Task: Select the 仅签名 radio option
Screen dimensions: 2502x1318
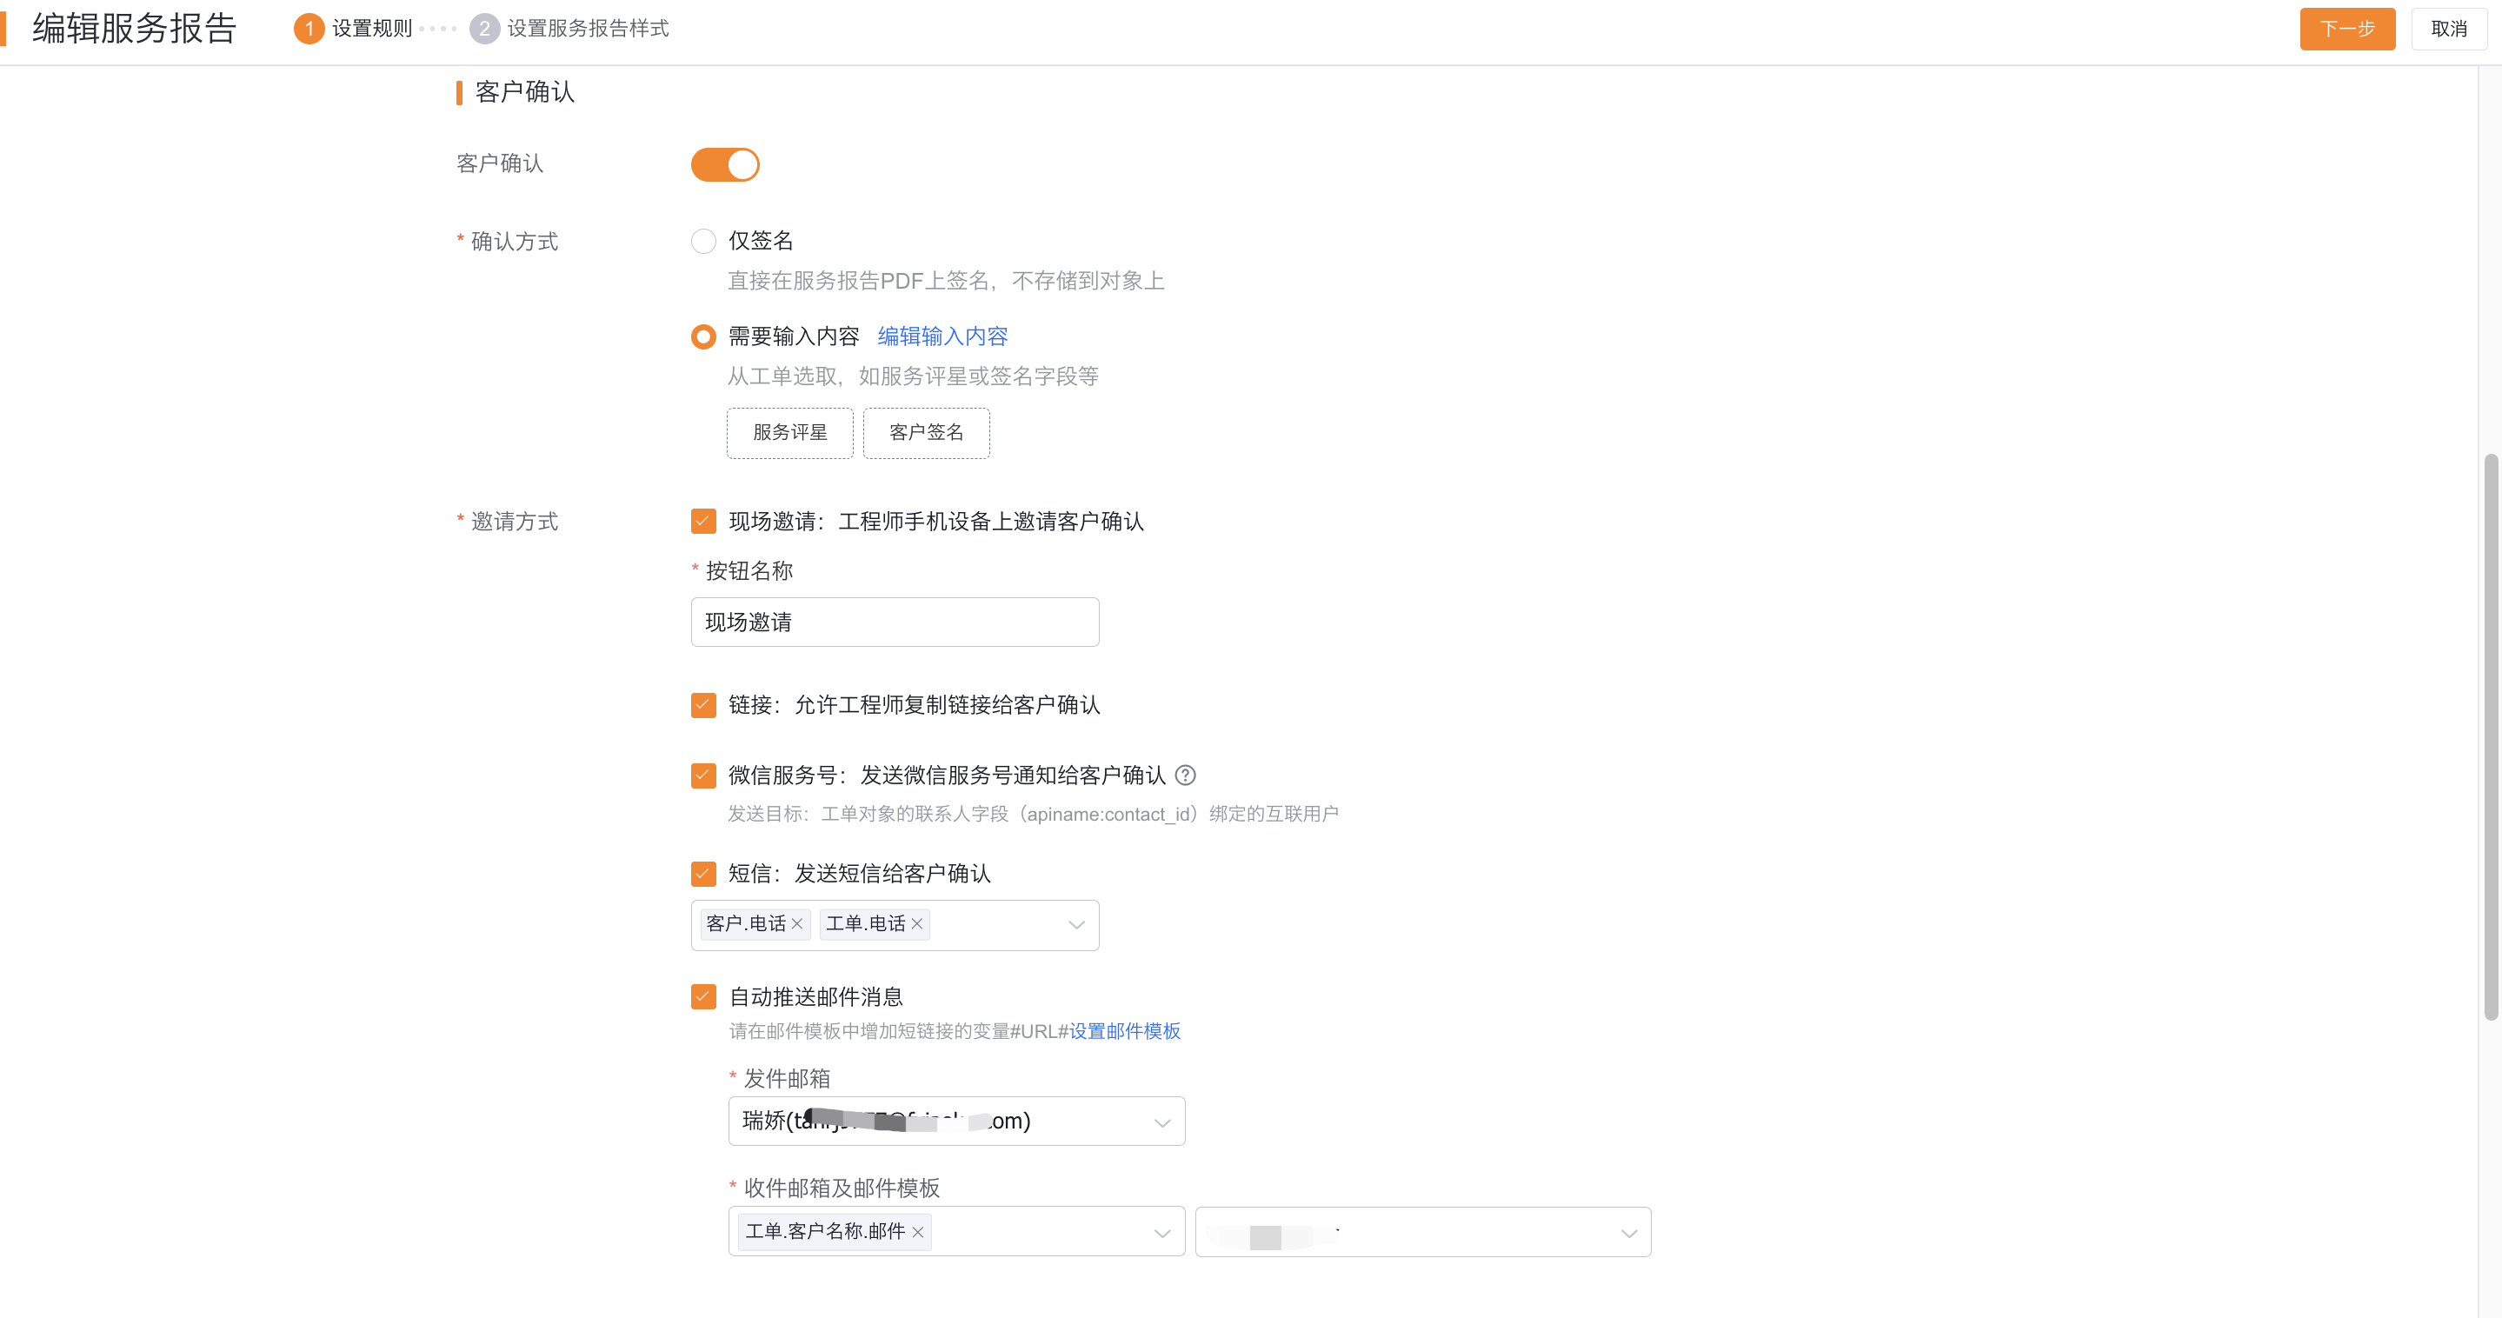Action: [x=703, y=241]
